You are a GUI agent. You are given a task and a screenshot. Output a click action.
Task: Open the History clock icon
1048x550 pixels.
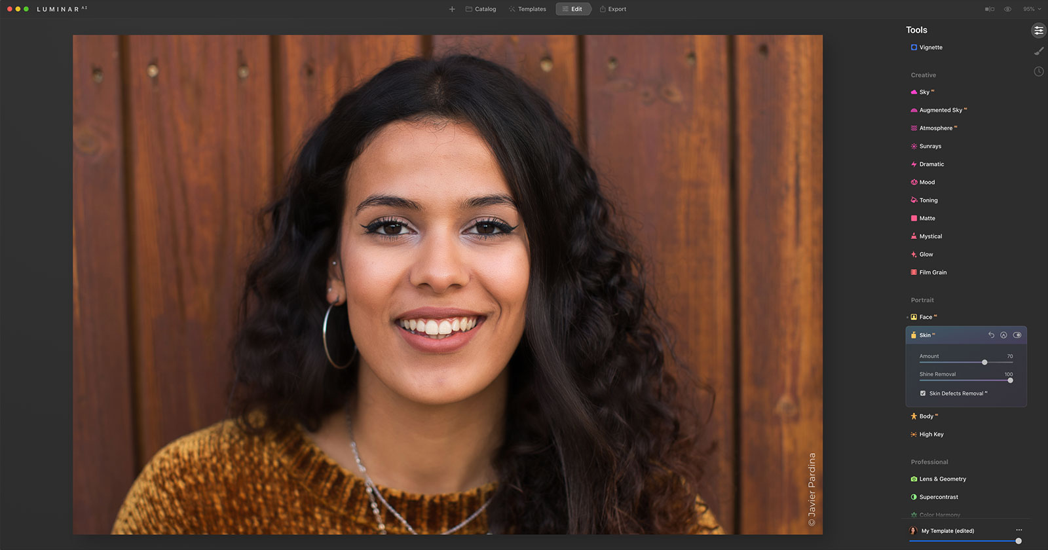1038,71
